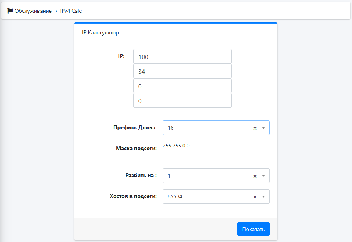
Task: Clear the Хостов в подсети value
Action: [255, 197]
